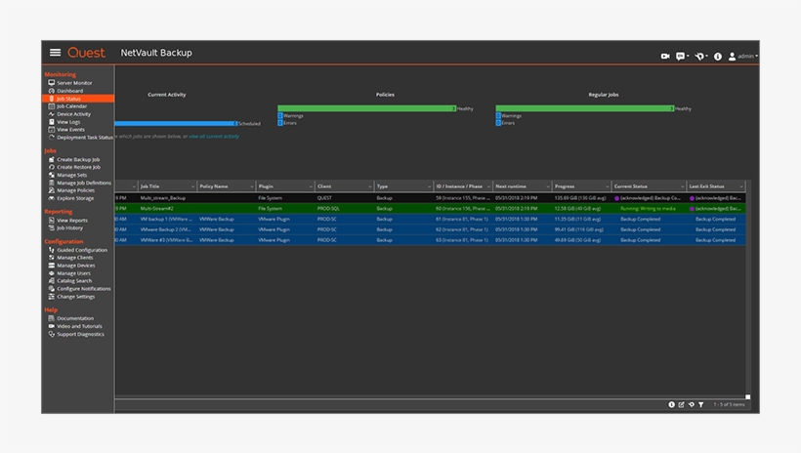Toggle the Regular Jobs Errors filter box

coord(498,123)
